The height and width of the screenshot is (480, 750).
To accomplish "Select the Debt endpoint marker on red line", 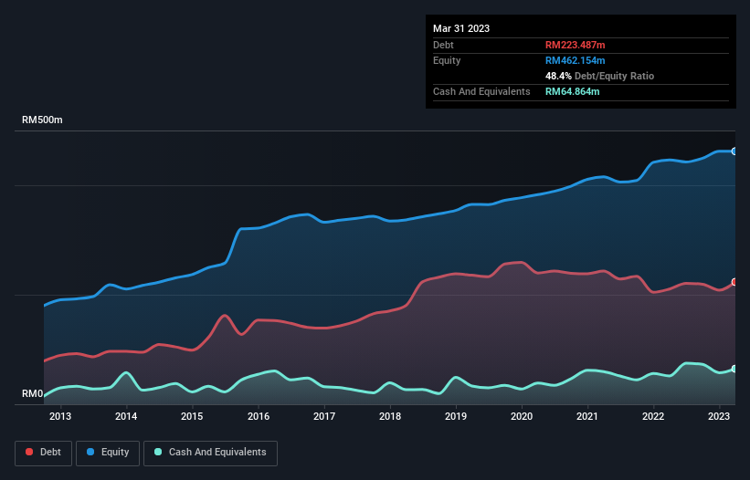I will (x=734, y=282).
